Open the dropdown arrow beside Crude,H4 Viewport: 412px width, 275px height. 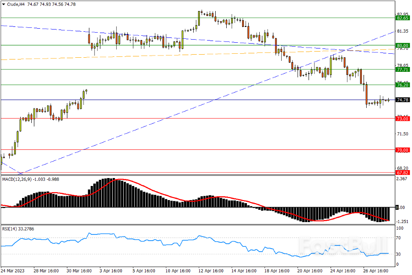4,4
